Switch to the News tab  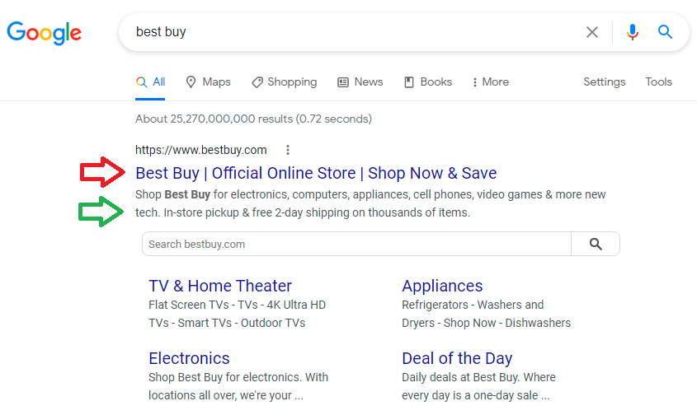coord(360,82)
